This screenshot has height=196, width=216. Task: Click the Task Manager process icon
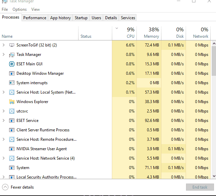click(x=12, y=55)
